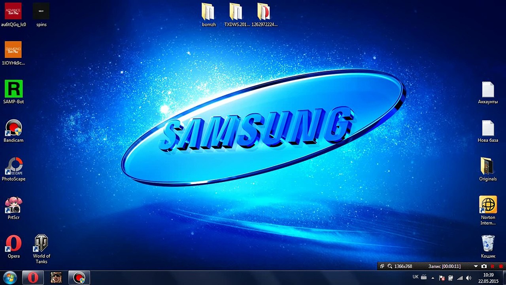This screenshot has height=285, width=506.
Task: Open the volume speaker control
Action: pos(468,278)
